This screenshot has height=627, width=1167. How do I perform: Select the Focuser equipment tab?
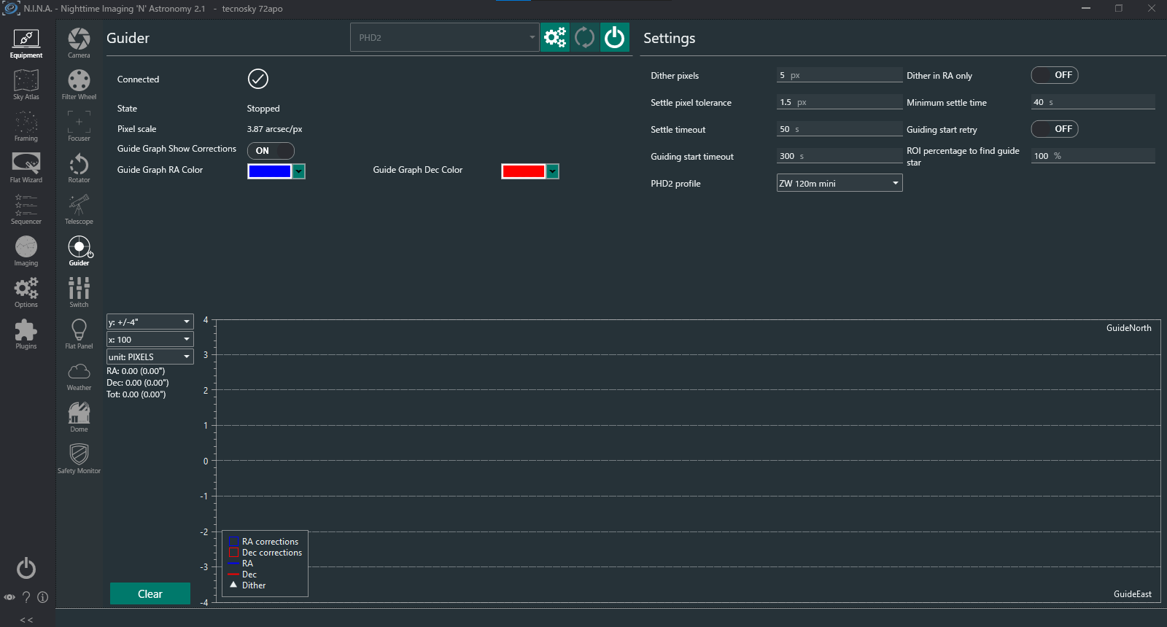[x=79, y=127]
